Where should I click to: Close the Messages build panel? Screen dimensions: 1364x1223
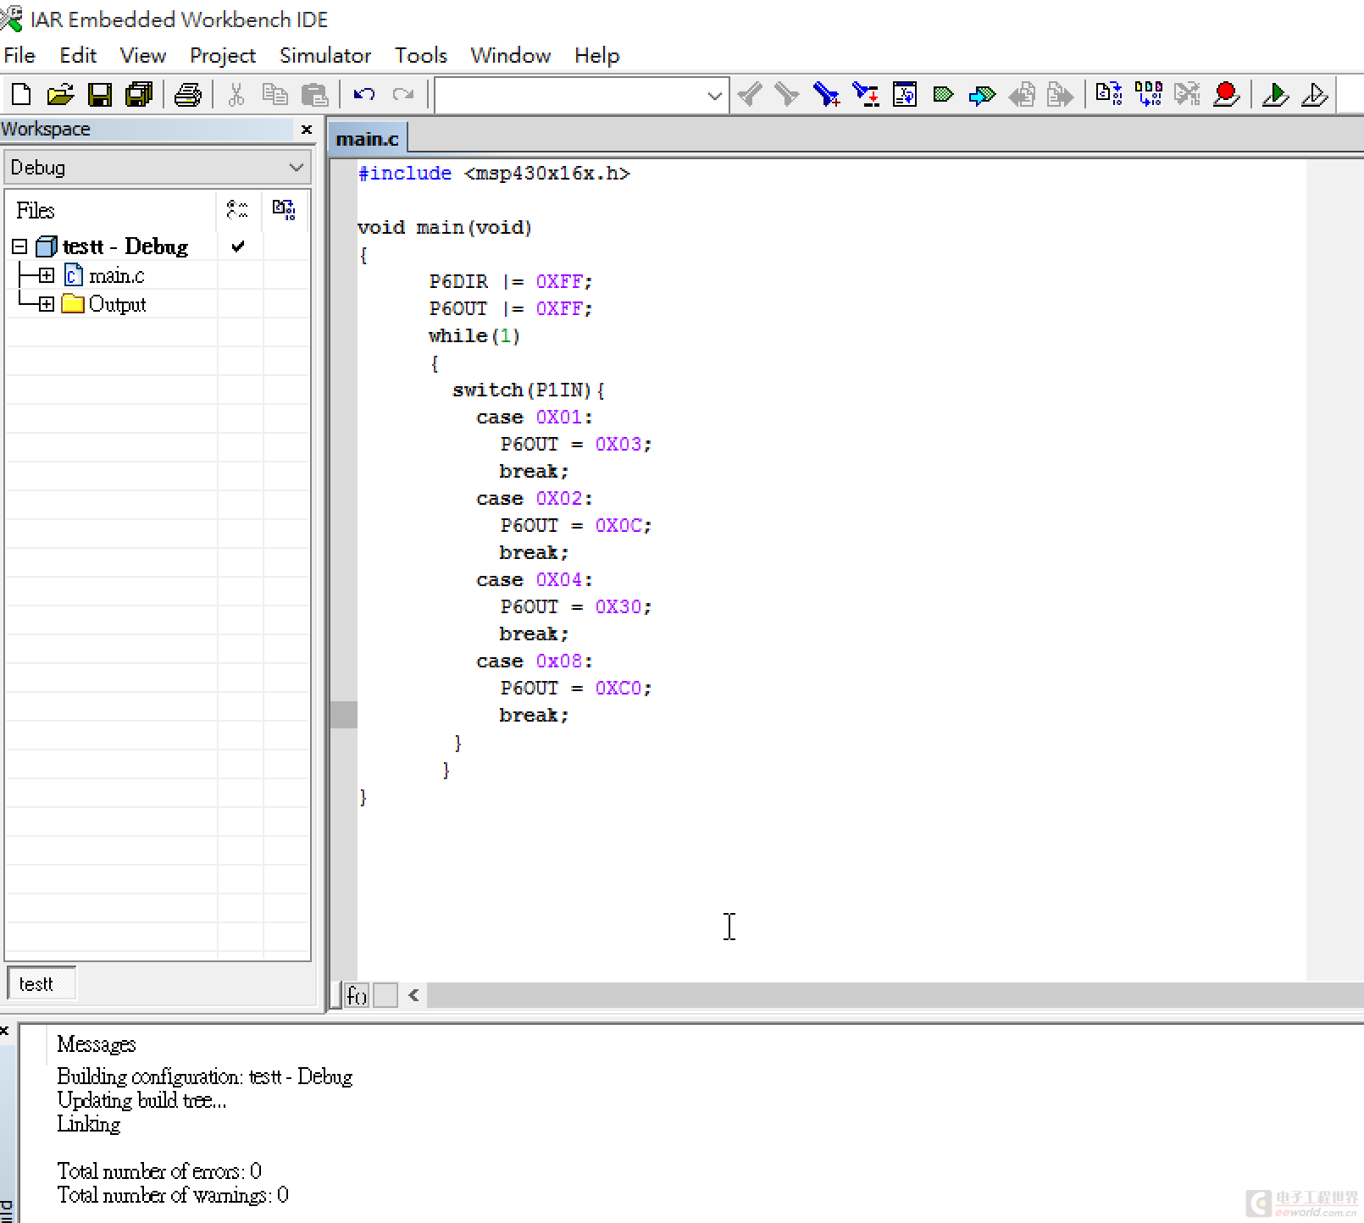pos(4,1031)
